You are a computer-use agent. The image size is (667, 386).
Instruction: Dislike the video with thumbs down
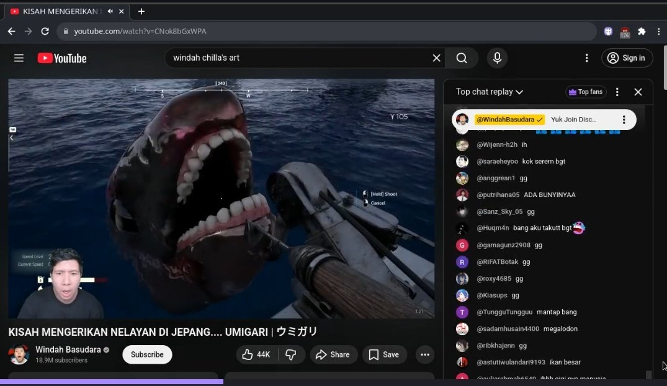click(x=291, y=354)
